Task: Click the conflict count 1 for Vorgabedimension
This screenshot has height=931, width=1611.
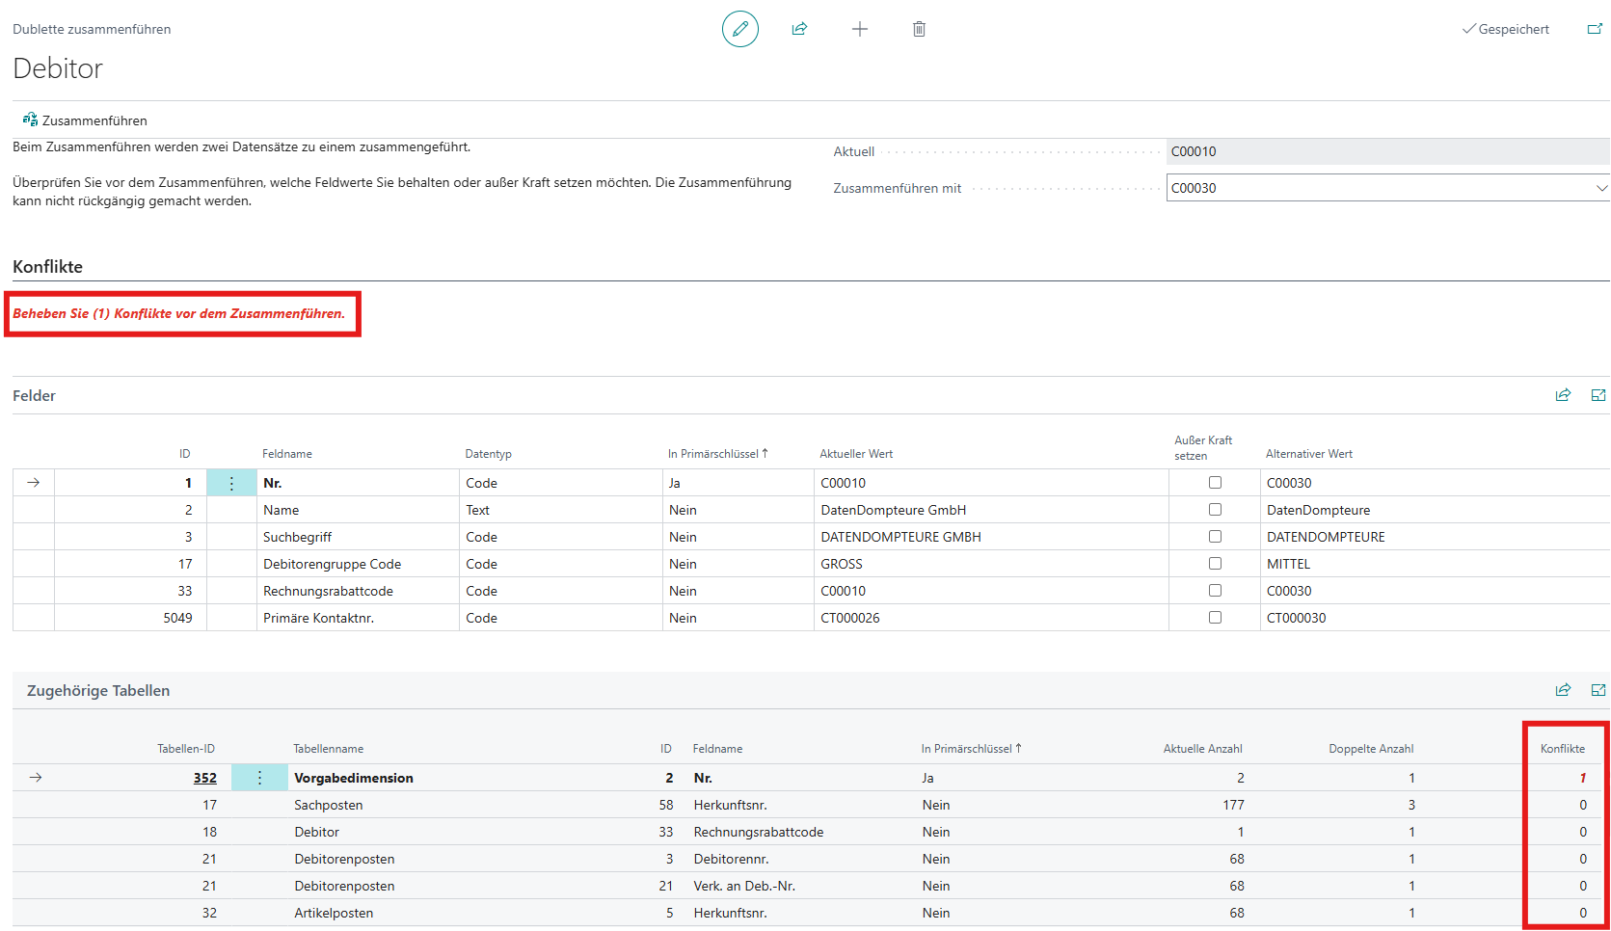Action: (1582, 778)
